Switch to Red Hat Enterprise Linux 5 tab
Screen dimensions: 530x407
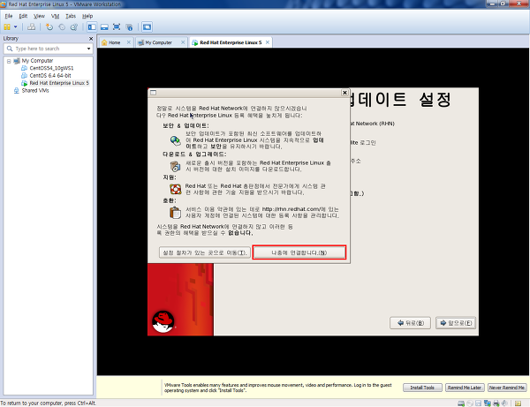(x=231, y=42)
